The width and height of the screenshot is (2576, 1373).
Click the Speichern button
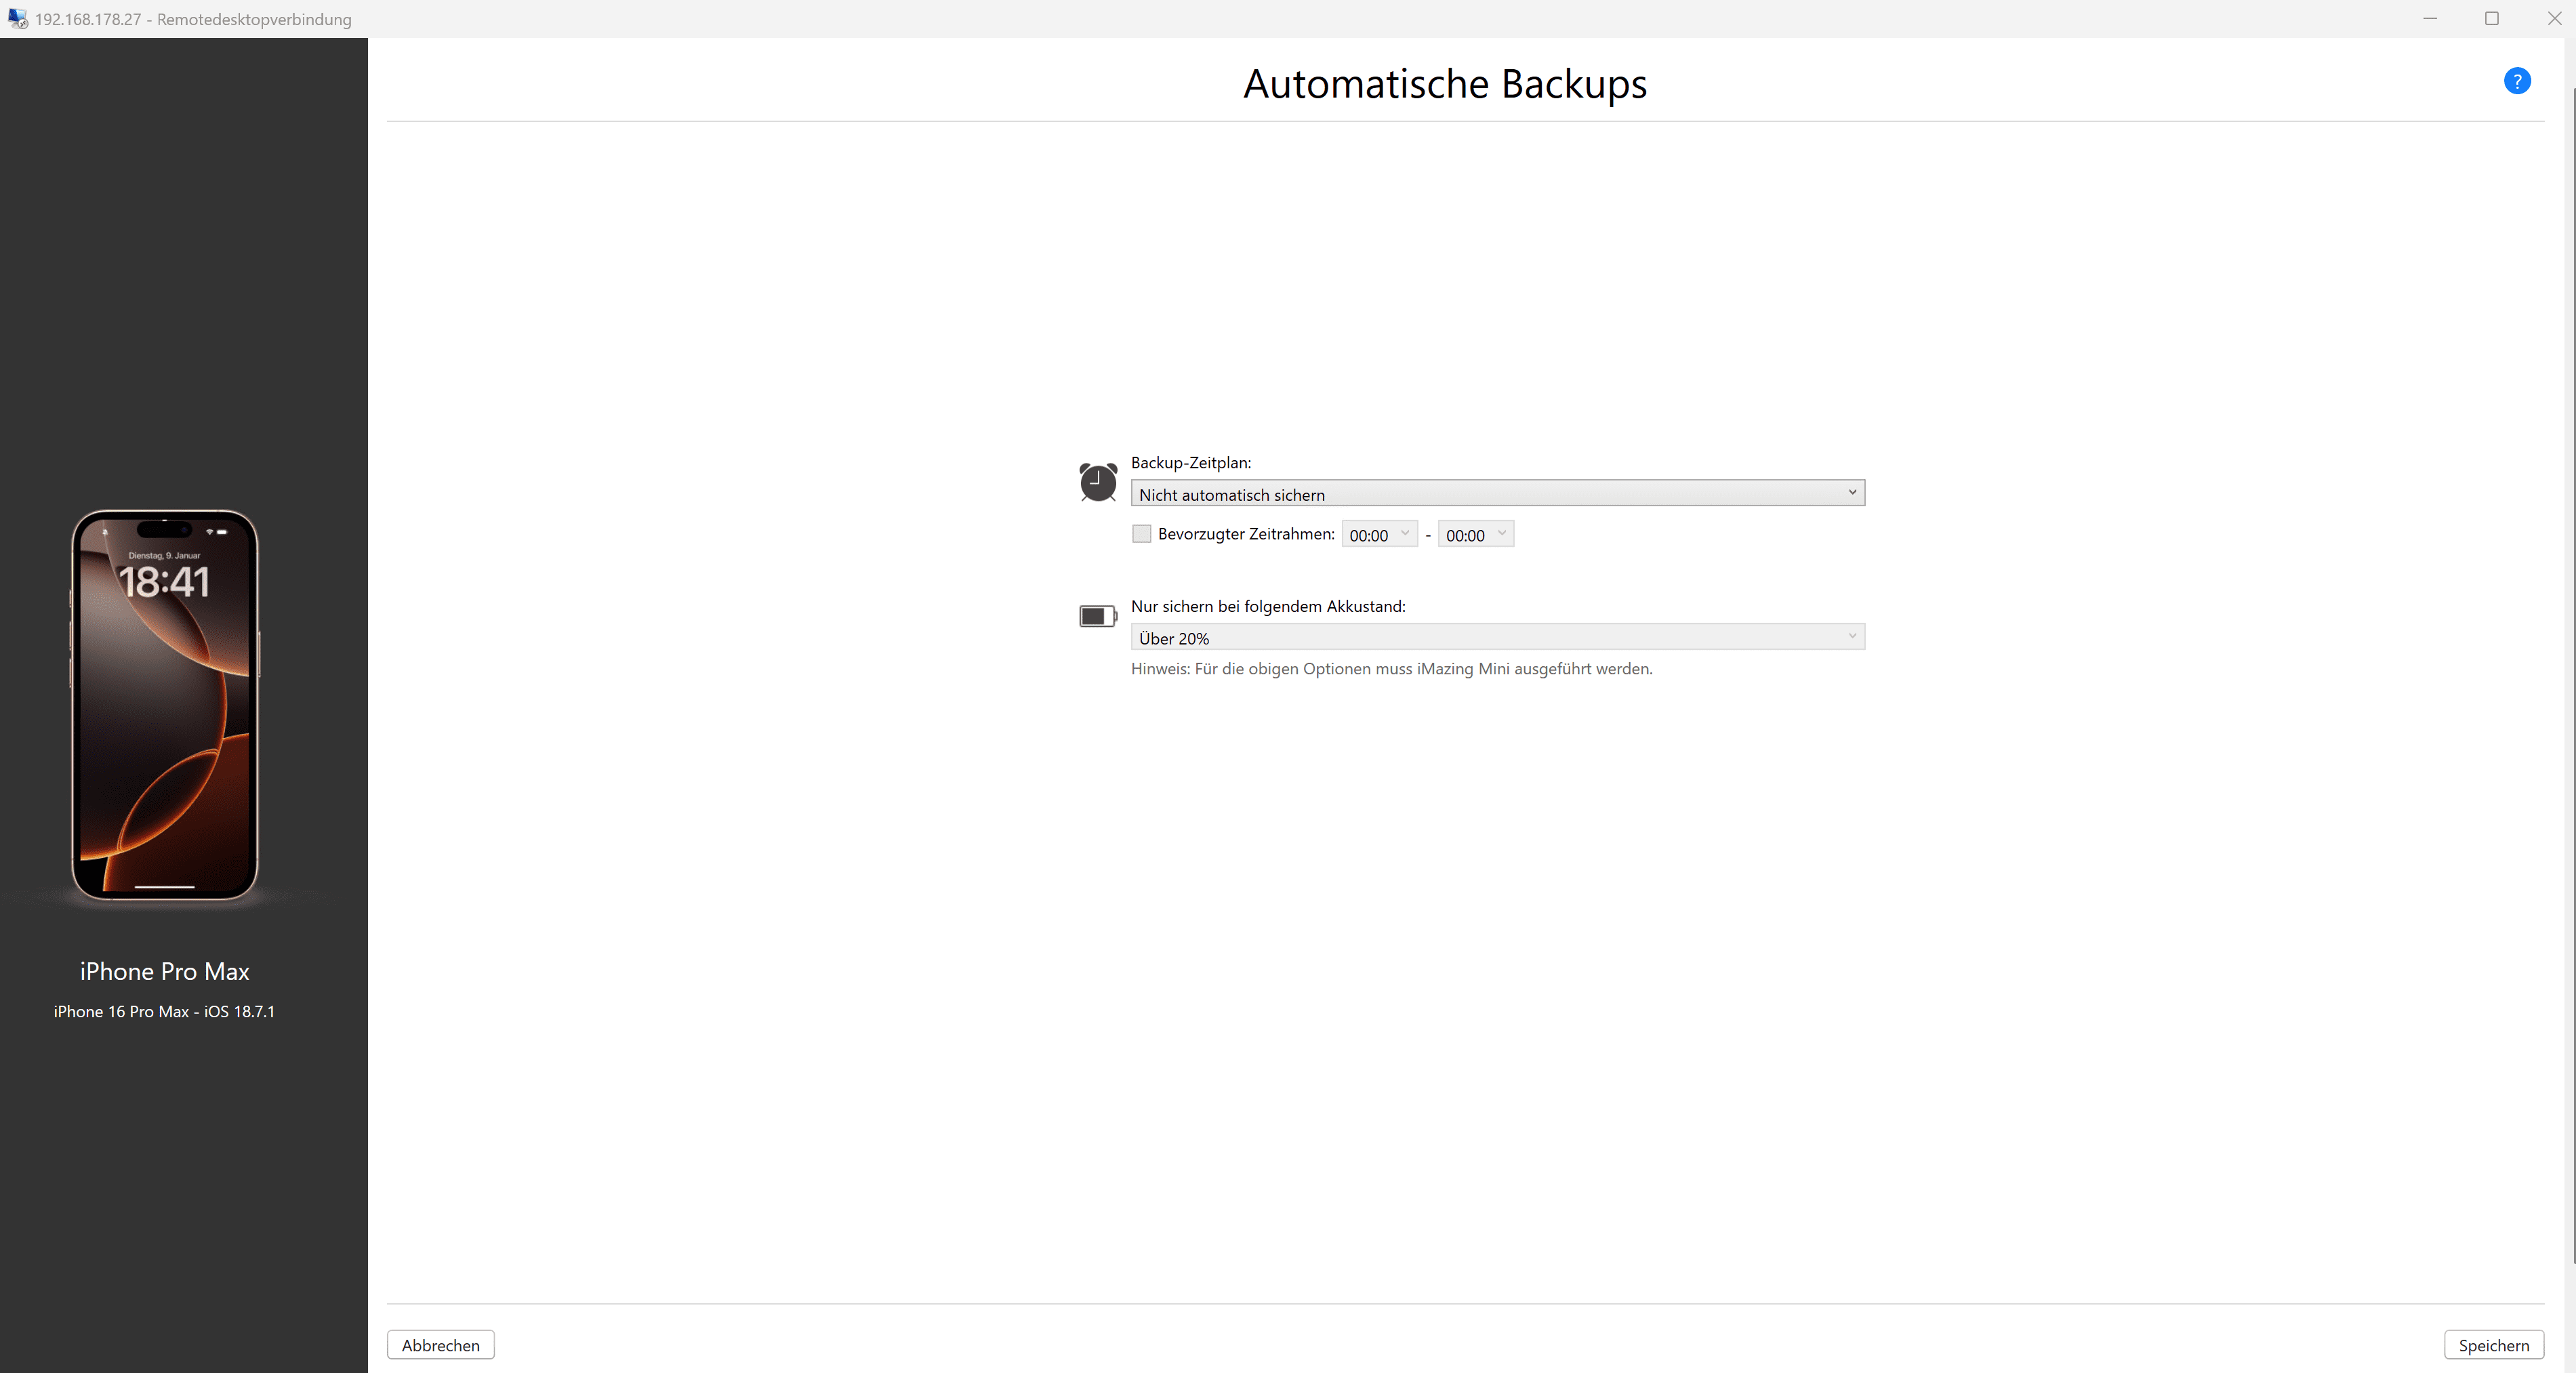pyautogui.click(x=2493, y=1345)
